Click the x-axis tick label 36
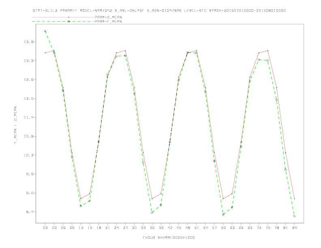 (x=152, y=228)
